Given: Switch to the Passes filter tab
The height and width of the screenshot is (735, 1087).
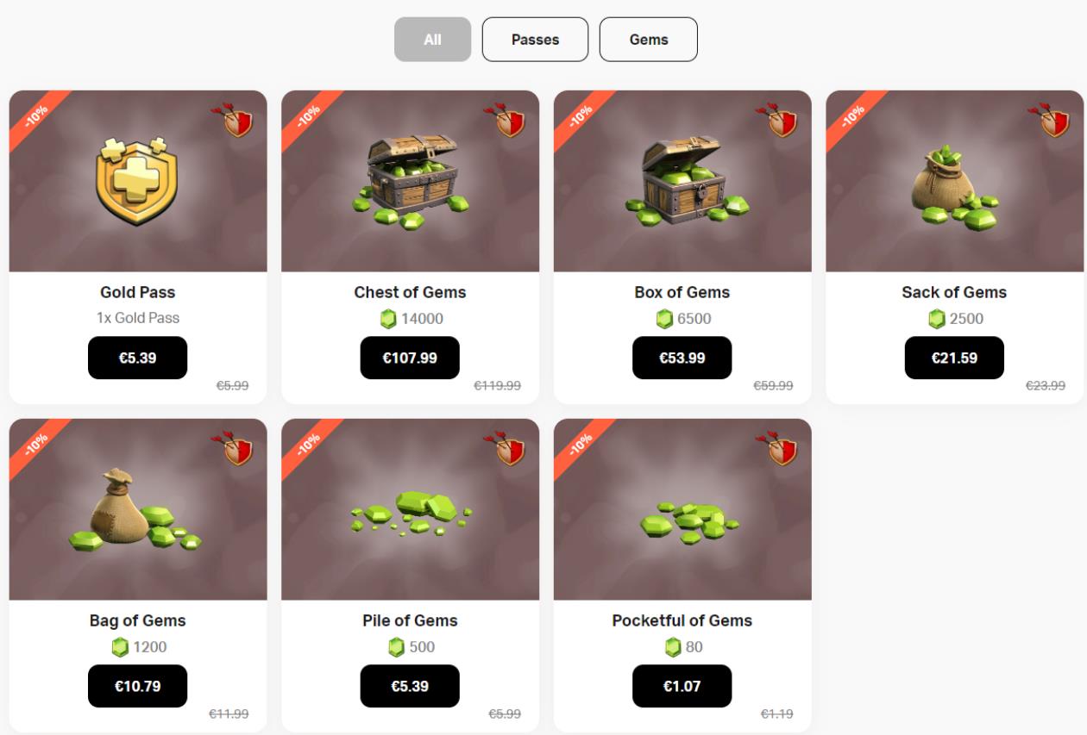Looking at the screenshot, I should tap(535, 40).
